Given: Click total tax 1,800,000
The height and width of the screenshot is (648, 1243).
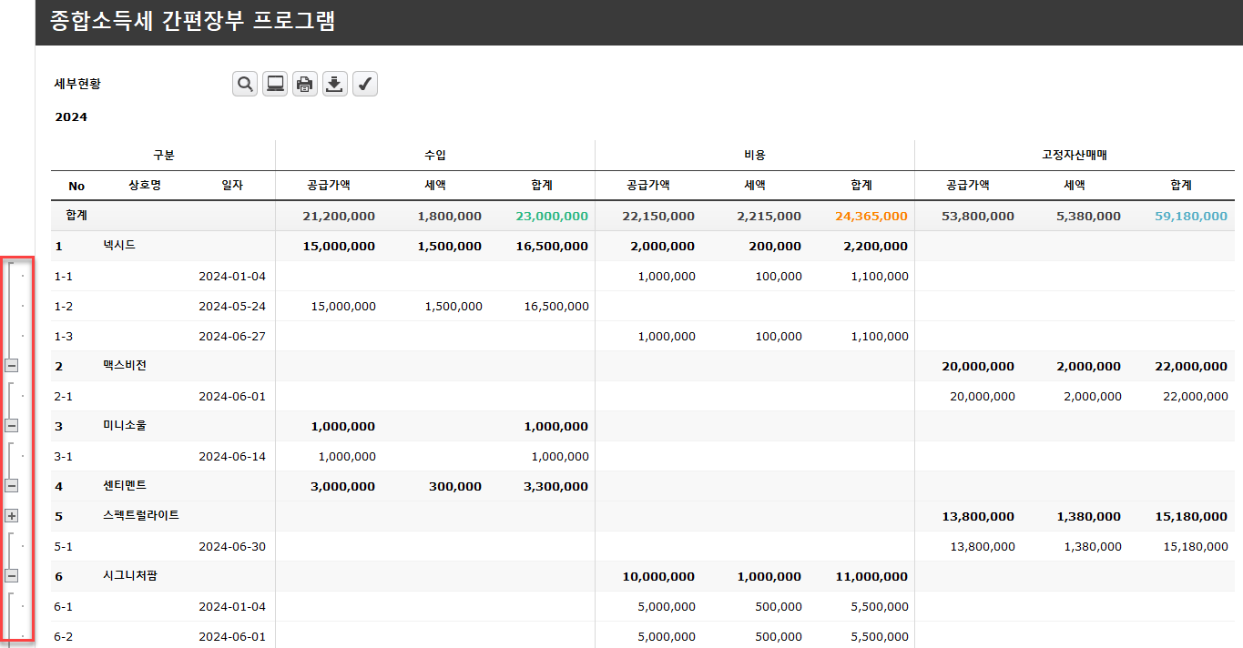Looking at the screenshot, I should tap(450, 216).
